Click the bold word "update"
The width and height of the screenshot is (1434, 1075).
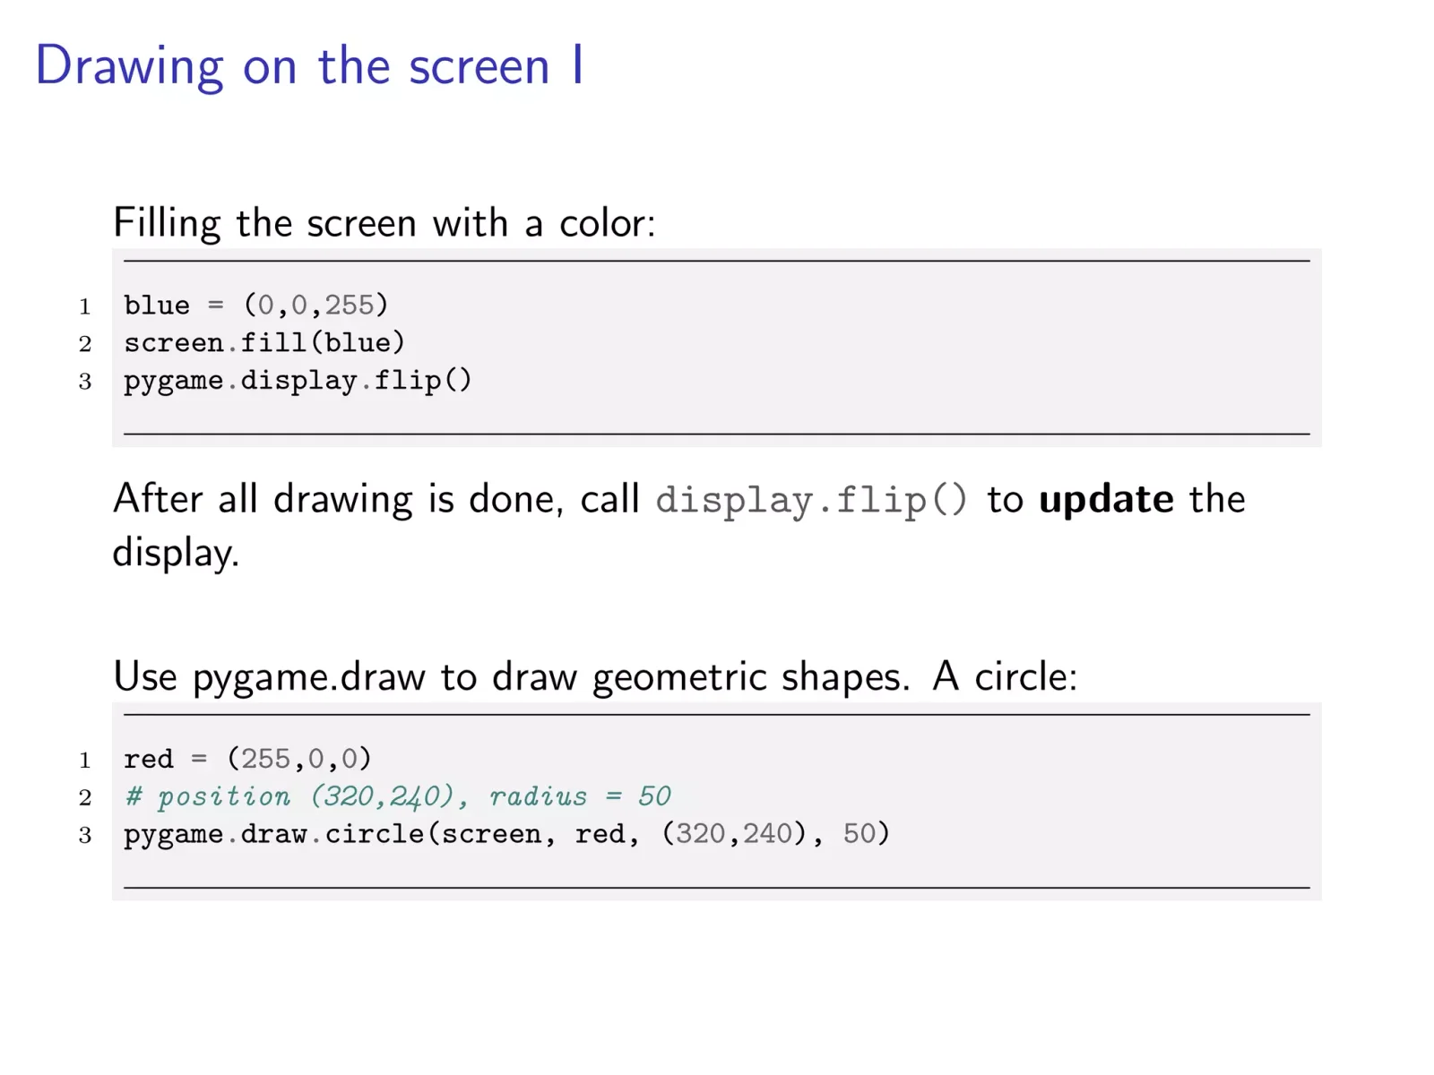1106,499
